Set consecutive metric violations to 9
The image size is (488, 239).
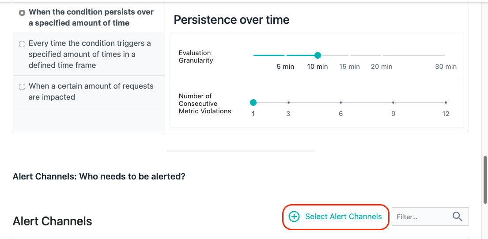(393, 103)
